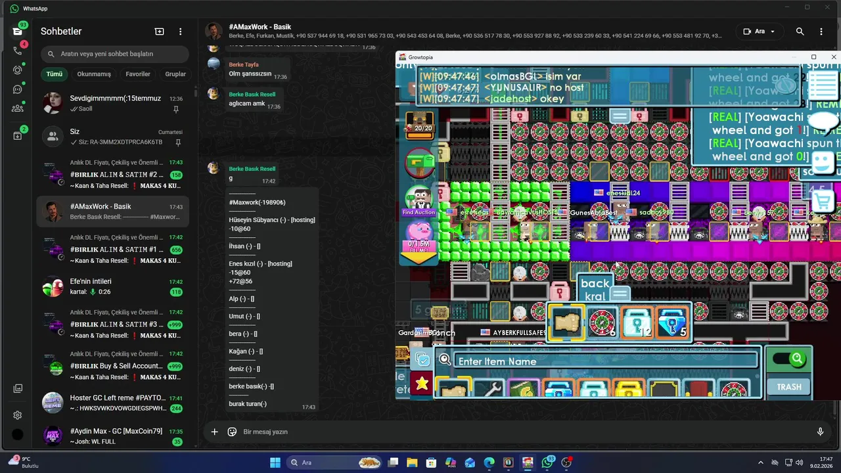Screen dimensions: 841x473
Task: Click the 'Bir mesaj yazın' message field
Action: pyautogui.click(x=526, y=432)
